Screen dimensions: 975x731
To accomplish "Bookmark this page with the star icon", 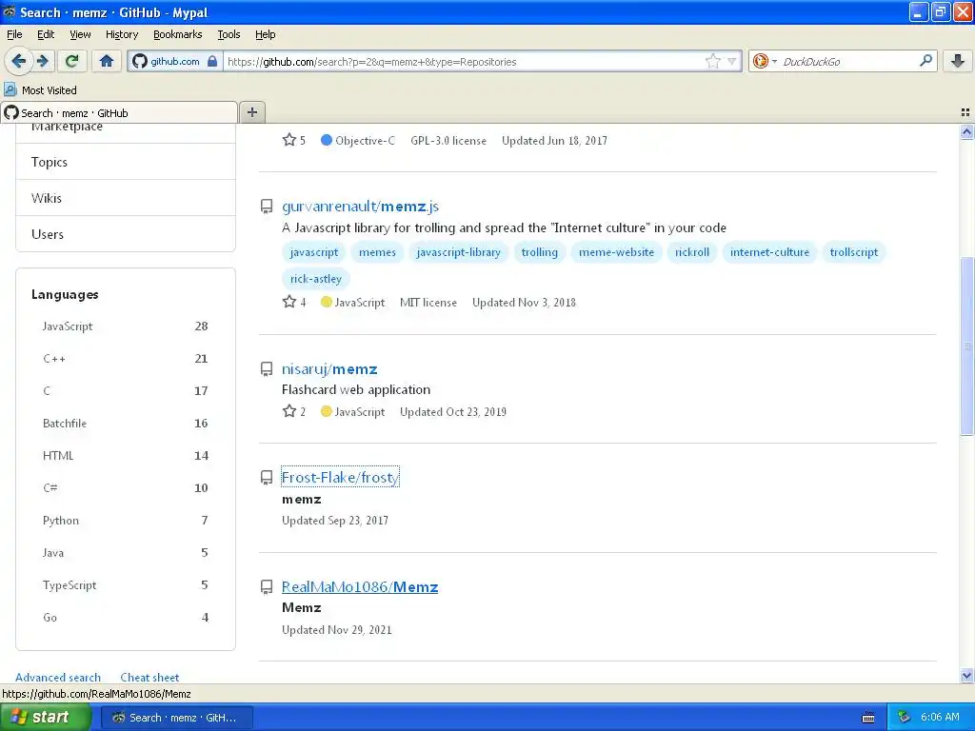I will pos(712,61).
